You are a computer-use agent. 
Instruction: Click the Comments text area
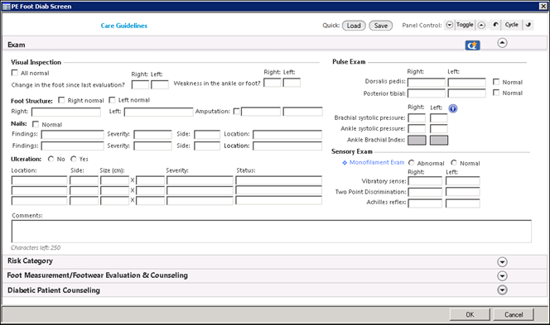pos(272,232)
